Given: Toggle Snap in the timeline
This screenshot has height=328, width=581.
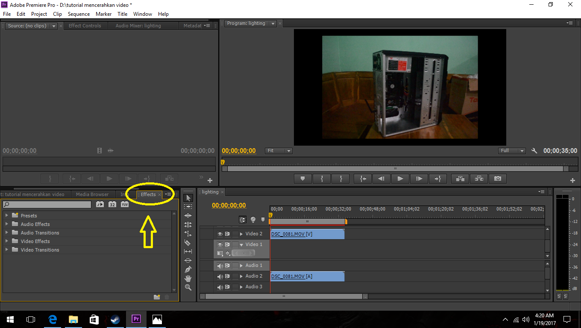Looking at the screenshot, I should (x=243, y=220).
